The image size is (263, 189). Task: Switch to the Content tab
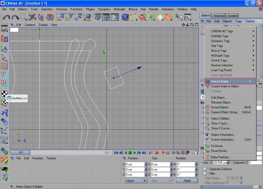[x=232, y=16]
